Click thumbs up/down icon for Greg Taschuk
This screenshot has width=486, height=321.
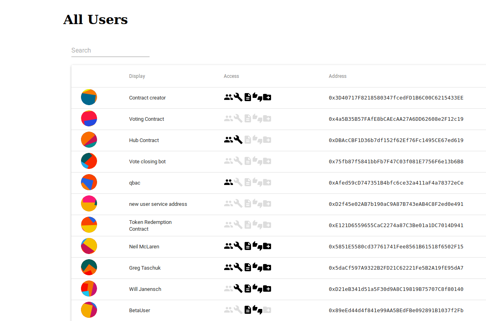[257, 268]
